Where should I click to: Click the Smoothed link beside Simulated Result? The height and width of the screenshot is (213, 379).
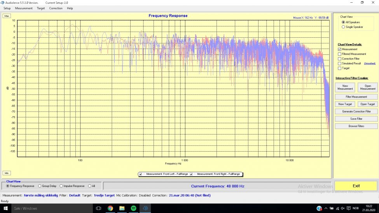pyautogui.click(x=370, y=63)
